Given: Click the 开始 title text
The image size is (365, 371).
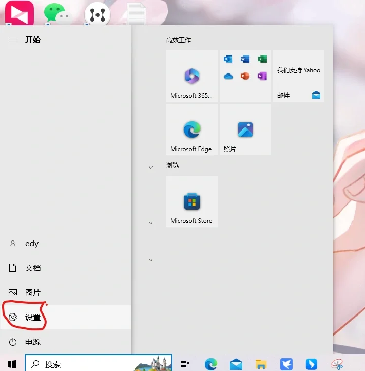Looking at the screenshot, I should (33, 40).
